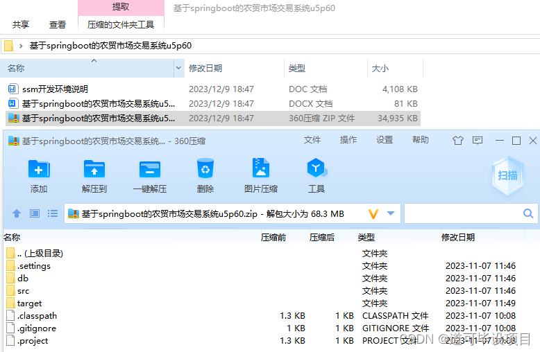Select the 提取 ribbon tab in Explorer

(121, 8)
